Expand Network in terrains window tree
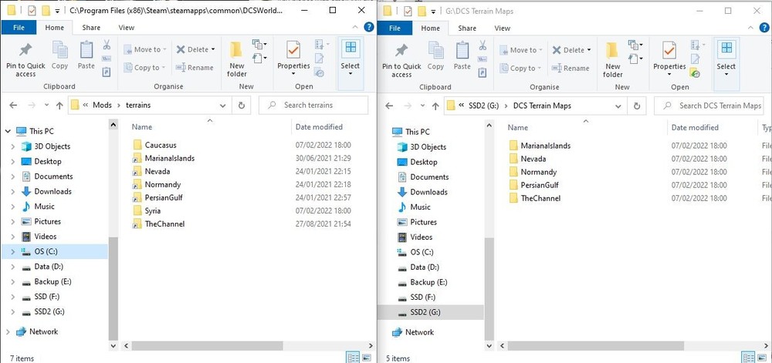The height and width of the screenshot is (363, 772). [8, 332]
